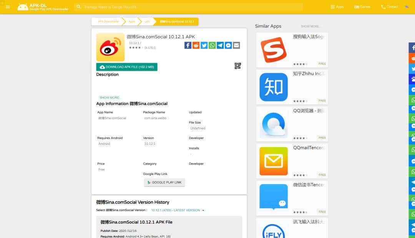Open the Games menu item
The height and width of the screenshot is (238, 415).
[x=362, y=7]
